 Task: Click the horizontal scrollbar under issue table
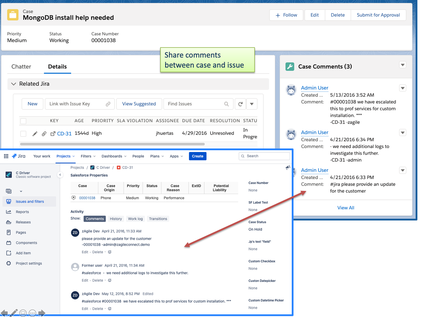click(112, 144)
